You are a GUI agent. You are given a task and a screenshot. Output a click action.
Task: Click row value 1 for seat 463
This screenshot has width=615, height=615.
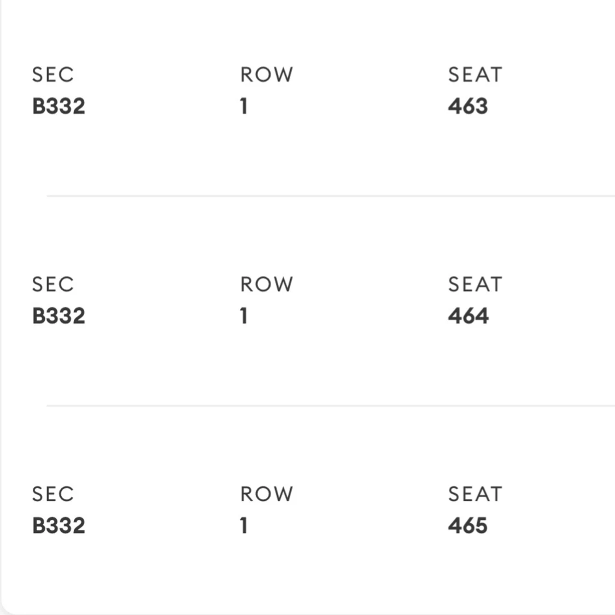click(244, 106)
